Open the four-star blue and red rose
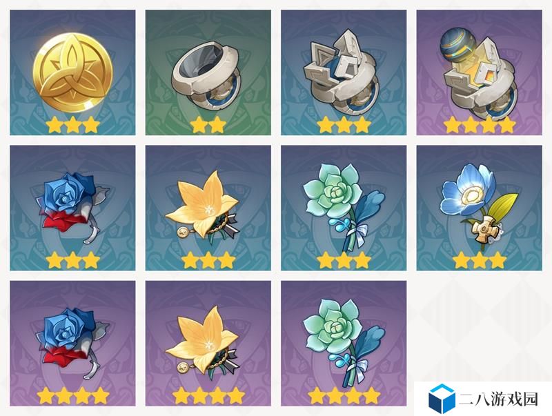 click(72, 344)
